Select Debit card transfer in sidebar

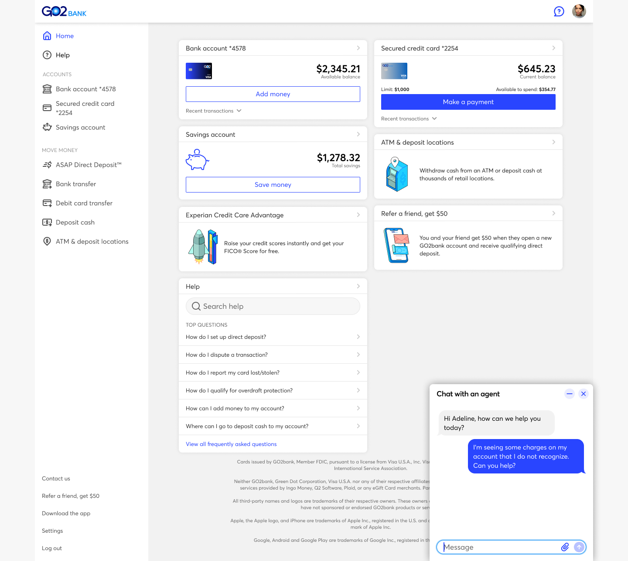tap(84, 203)
